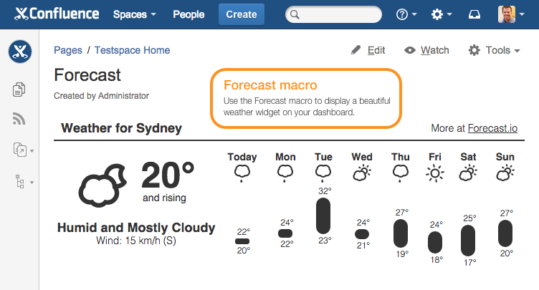Open the help question mark dropdown
This screenshot has width=539, height=290.
pos(405,14)
